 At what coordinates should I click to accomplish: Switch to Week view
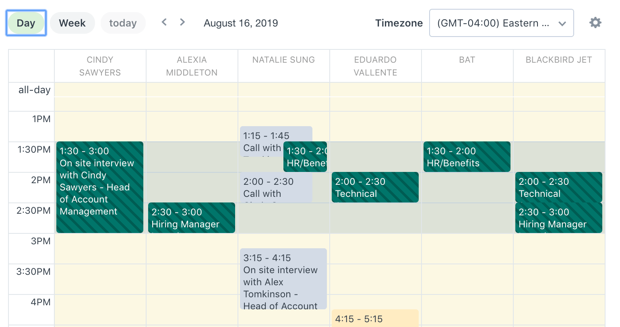pos(72,22)
